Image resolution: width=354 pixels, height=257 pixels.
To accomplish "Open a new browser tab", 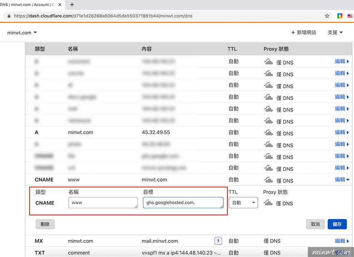I will point(72,5).
